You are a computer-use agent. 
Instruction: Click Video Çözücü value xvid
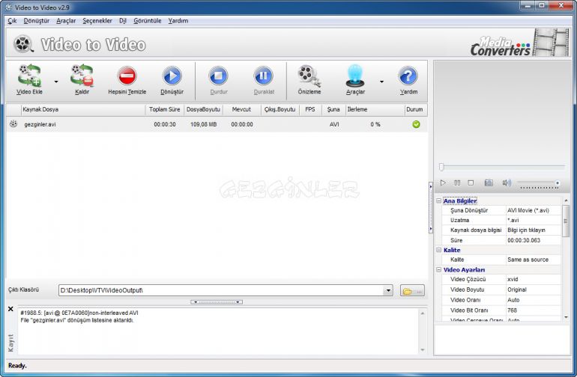point(534,279)
